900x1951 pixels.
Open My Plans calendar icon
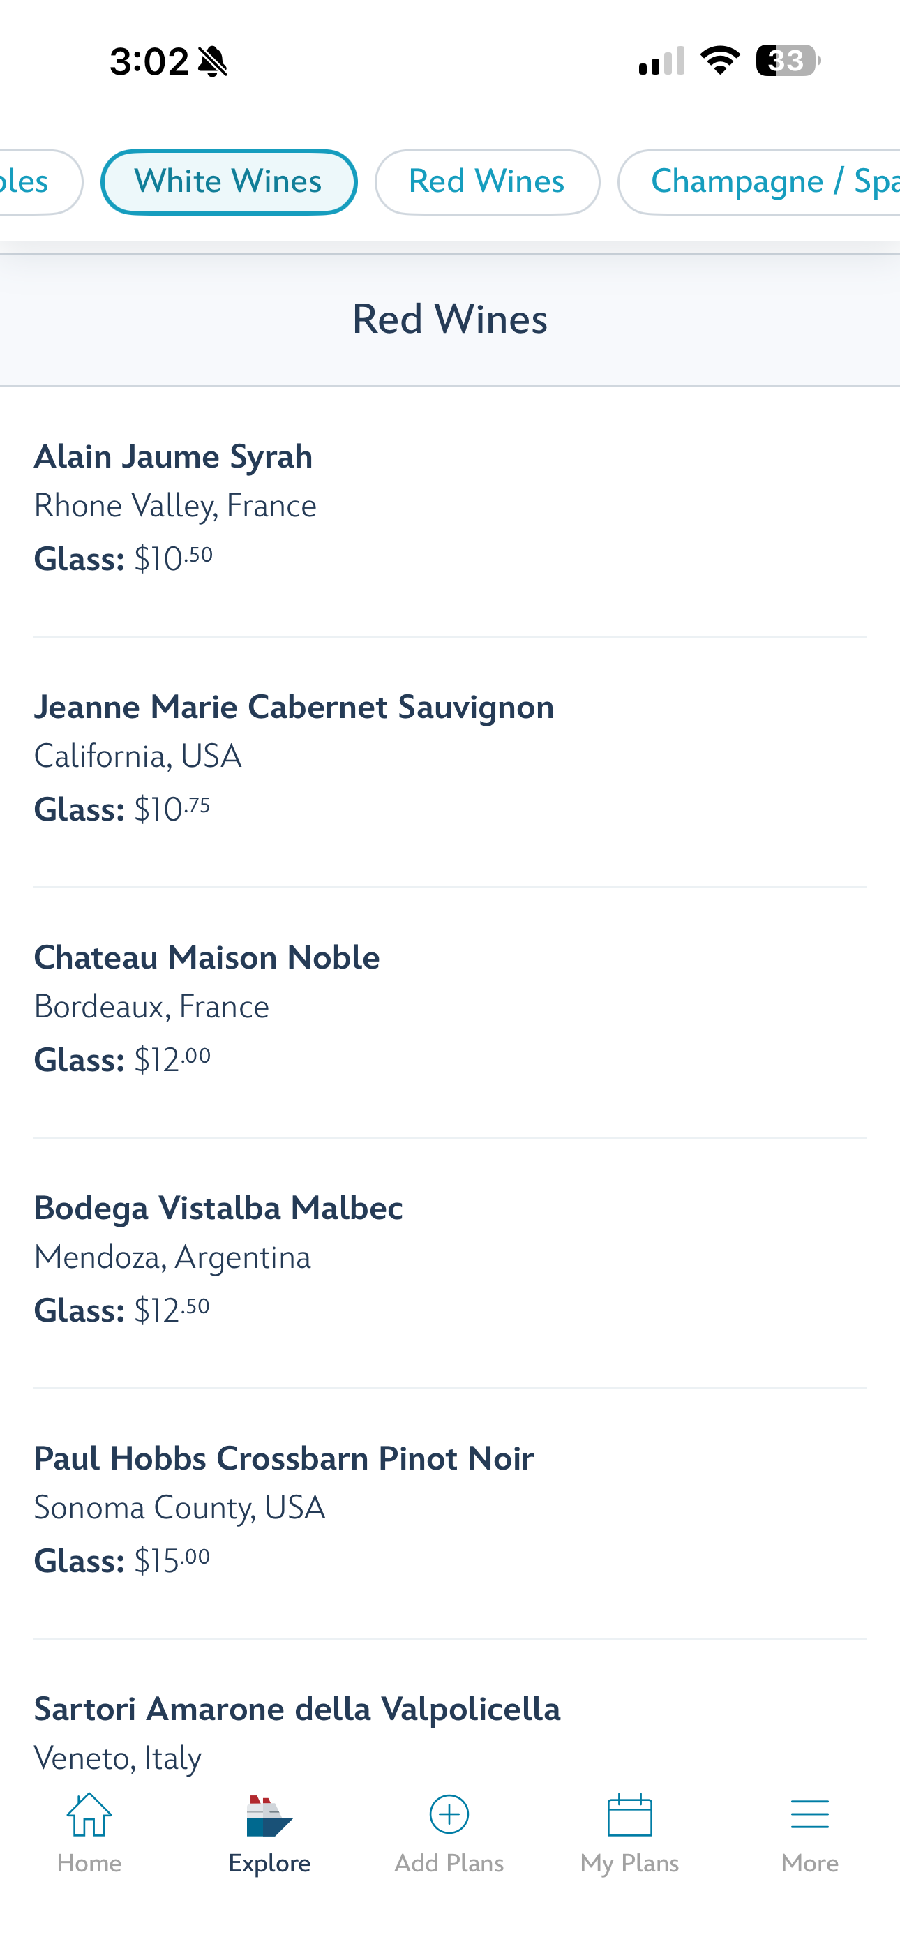point(629,1815)
